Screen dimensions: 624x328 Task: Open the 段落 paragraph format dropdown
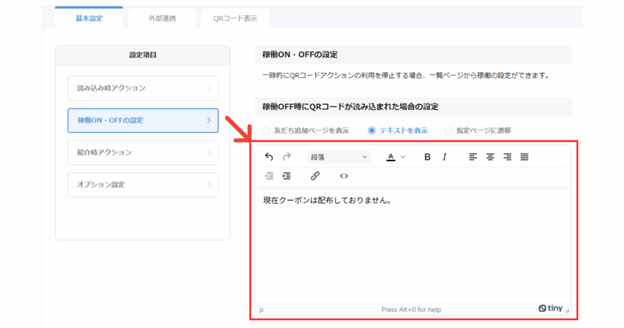[x=339, y=157]
